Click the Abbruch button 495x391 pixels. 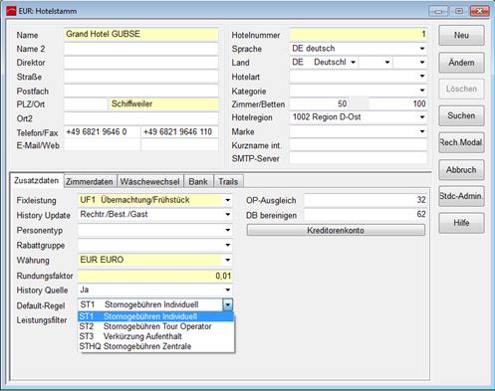[x=461, y=170]
